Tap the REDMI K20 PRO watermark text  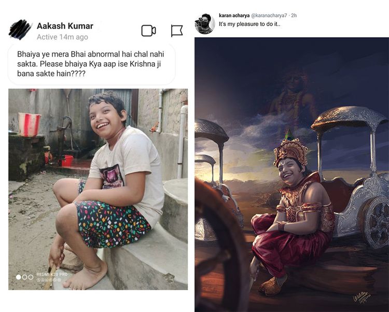click(x=52, y=274)
